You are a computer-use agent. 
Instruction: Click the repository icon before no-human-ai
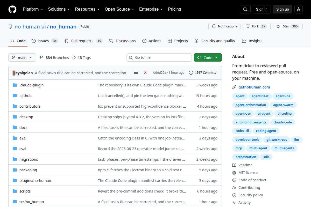(x=10, y=27)
